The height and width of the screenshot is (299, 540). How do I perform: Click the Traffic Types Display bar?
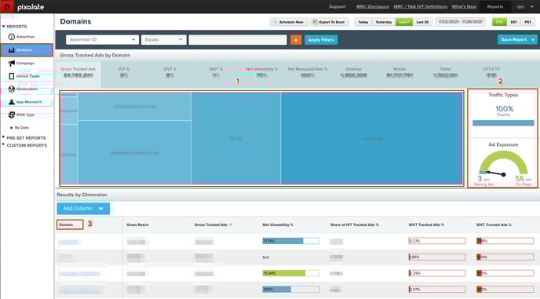pyautogui.click(x=503, y=123)
